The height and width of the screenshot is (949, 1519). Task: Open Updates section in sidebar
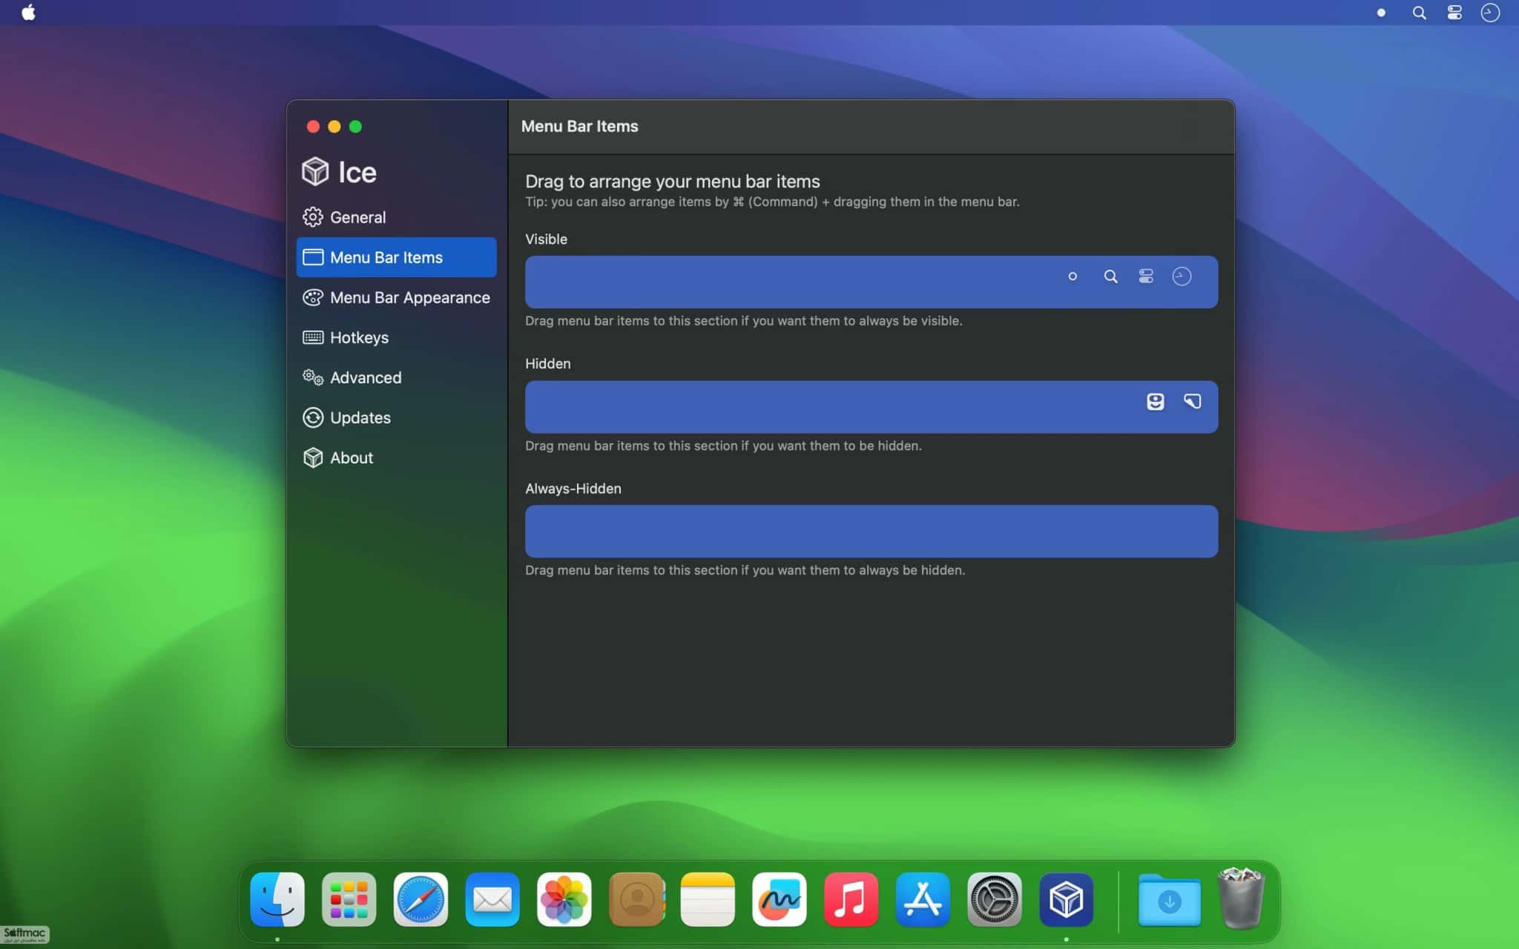396,417
